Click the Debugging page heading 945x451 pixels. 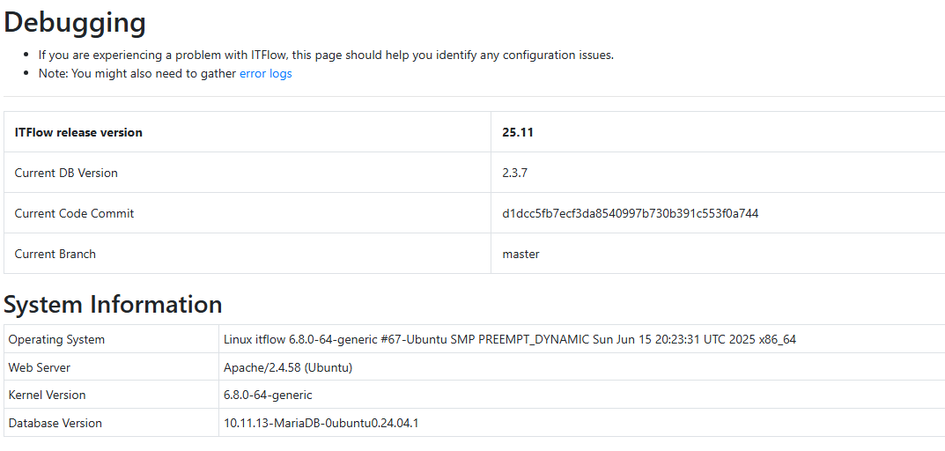tap(75, 22)
